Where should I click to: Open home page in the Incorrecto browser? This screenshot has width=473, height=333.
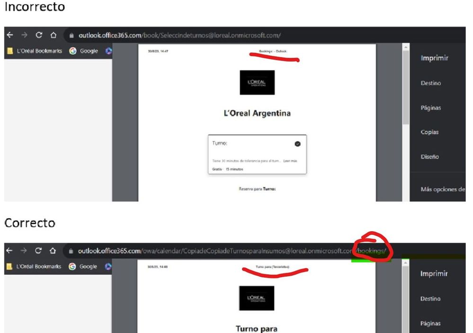coord(54,35)
